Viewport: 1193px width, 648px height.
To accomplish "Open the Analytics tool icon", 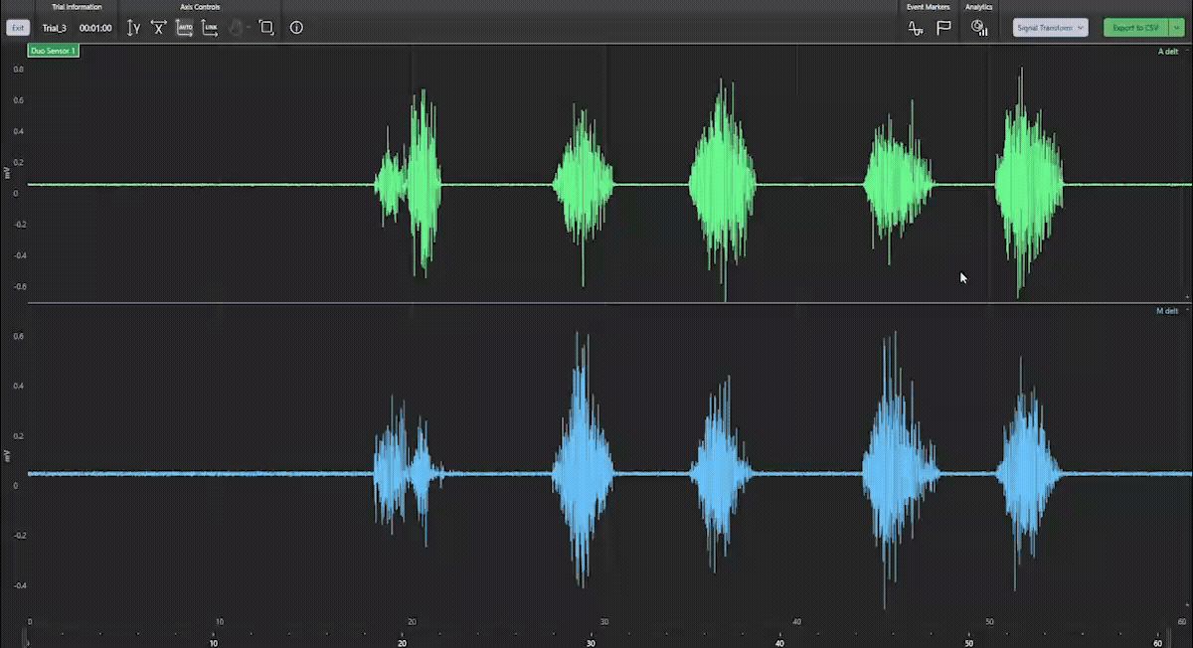I will click(x=979, y=28).
